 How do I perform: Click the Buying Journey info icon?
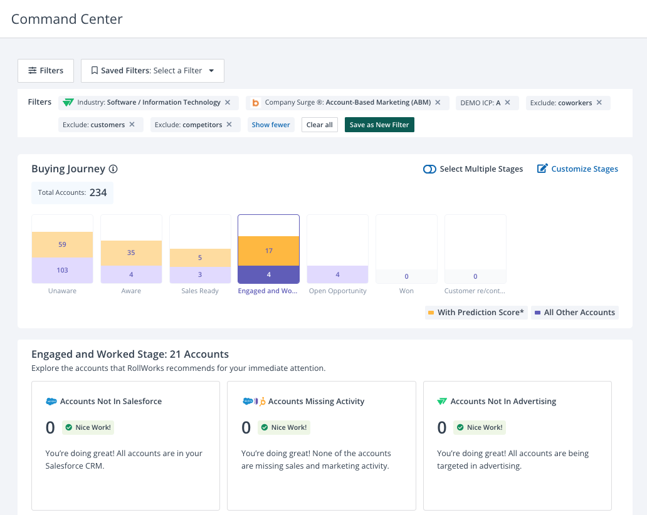[x=113, y=169]
